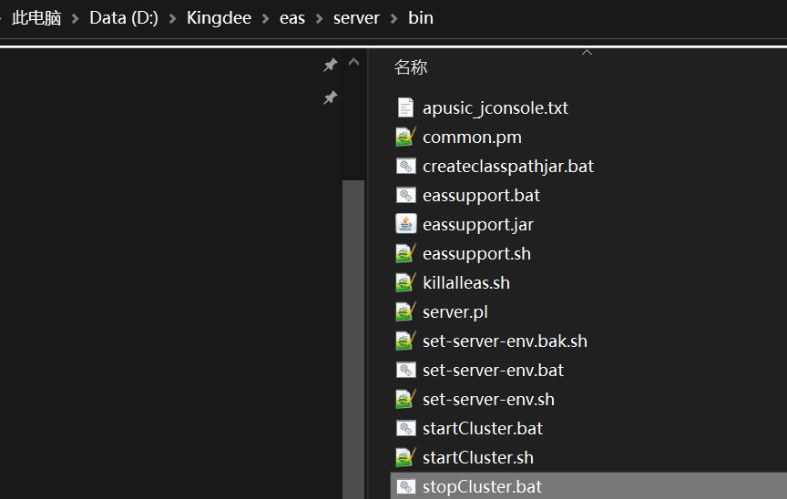This screenshot has width=787, height=499.
Task: Go to the eas folder breadcrumb
Action: click(292, 18)
